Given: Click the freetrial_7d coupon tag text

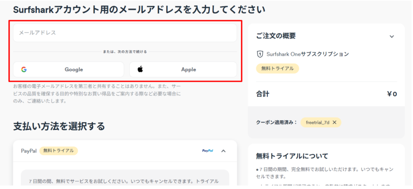Looking at the screenshot, I should point(317,122).
